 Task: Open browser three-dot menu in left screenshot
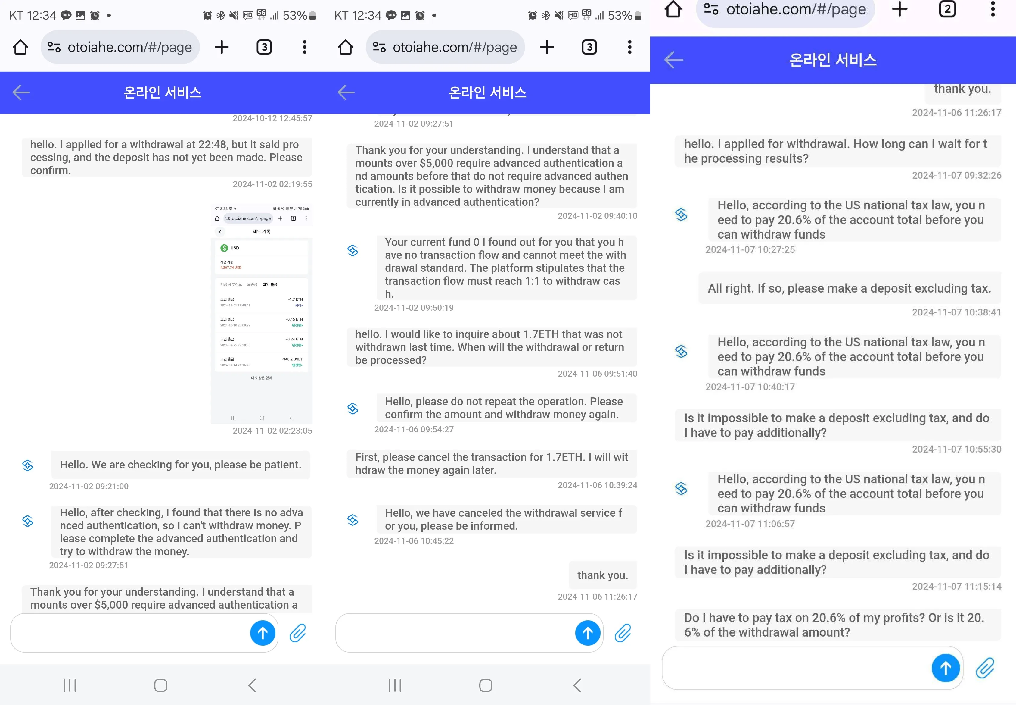point(305,47)
